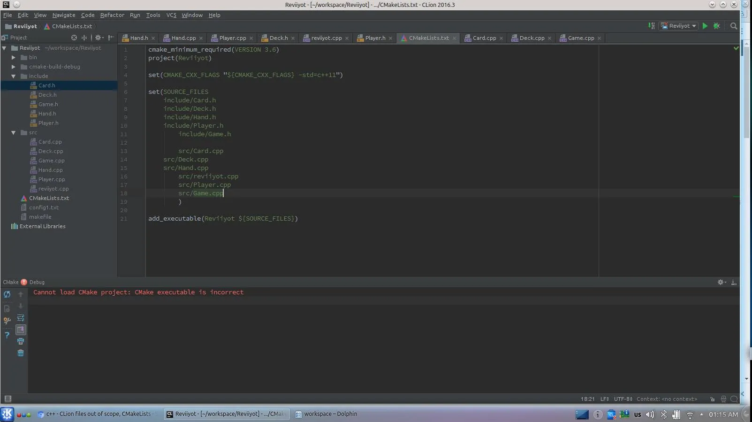
Task: Switch to CLion files out of scope browser window
Action: coord(96,414)
